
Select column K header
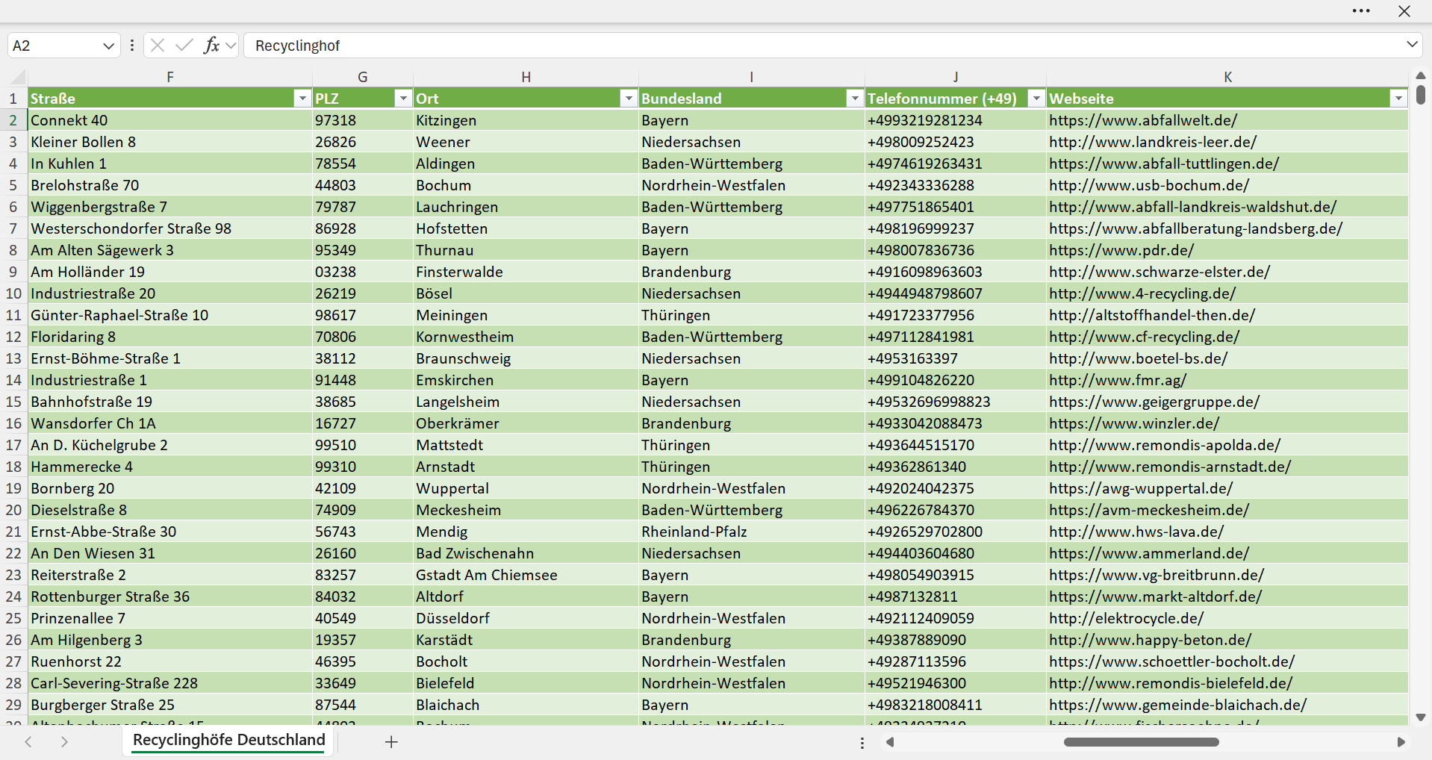tap(1227, 77)
